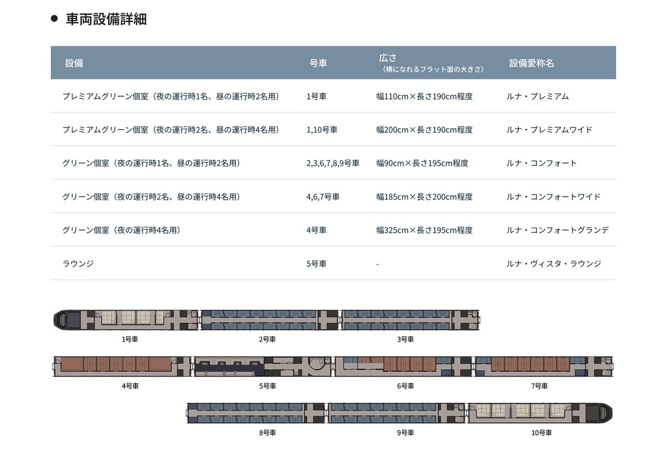Select the 2号車 car layout diagram
Image resolution: width=663 pixels, height=461 pixels.
269,321
